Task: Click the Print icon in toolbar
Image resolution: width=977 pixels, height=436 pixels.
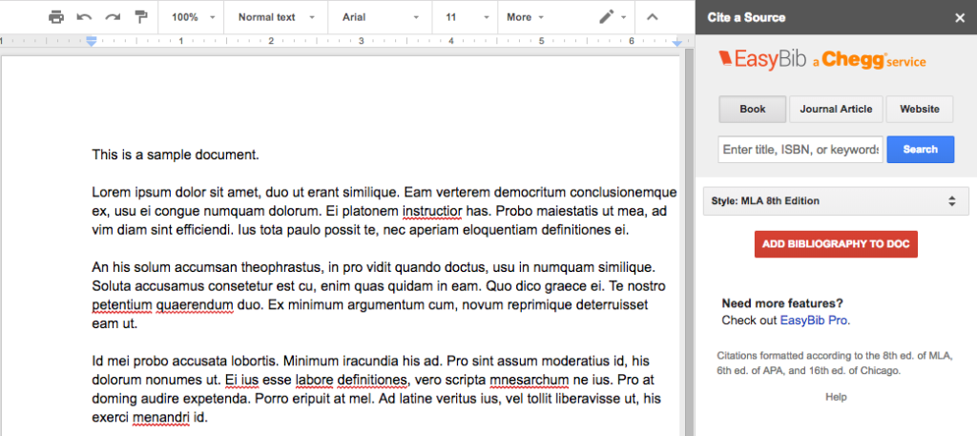Action: 56,17
